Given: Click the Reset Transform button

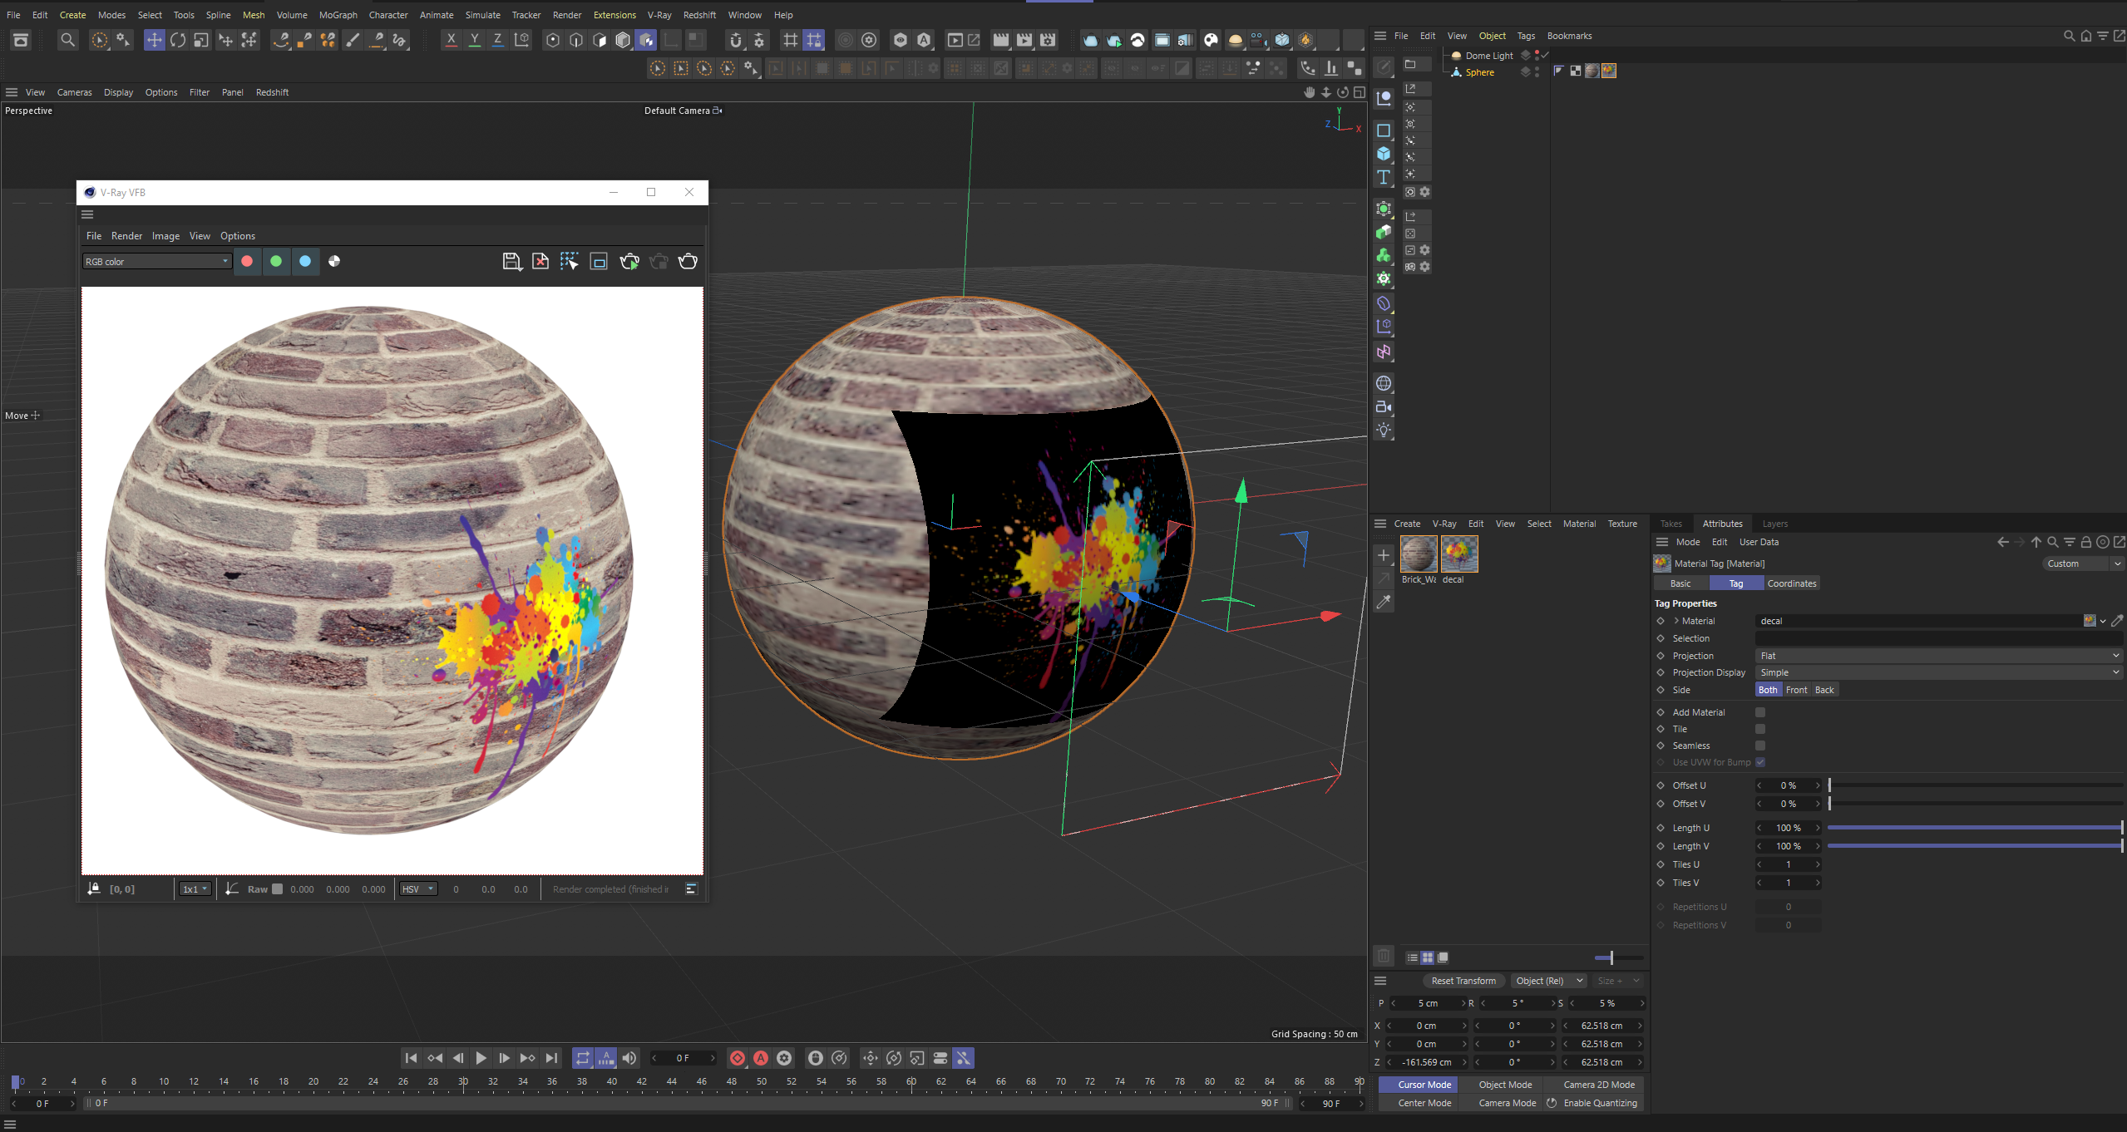Looking at the screenshot, I should 1463,981.
